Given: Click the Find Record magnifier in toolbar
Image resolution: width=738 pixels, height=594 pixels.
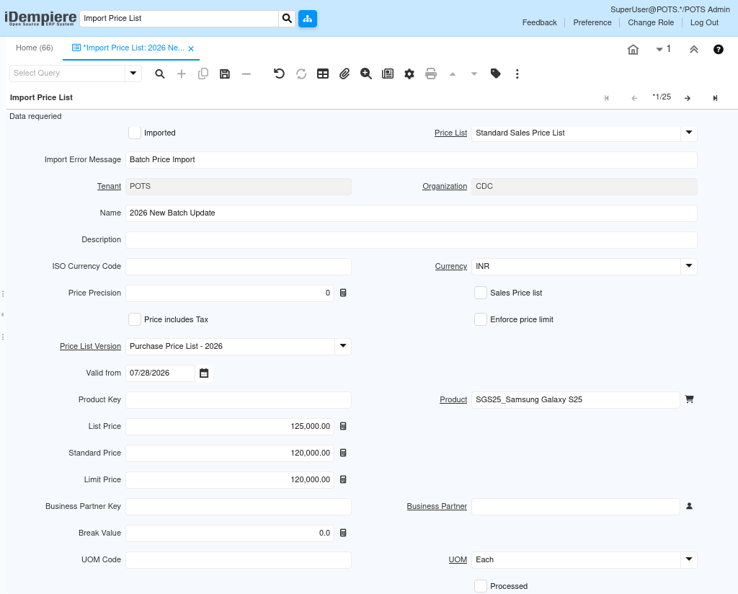Looking at the screenshot, I should 160,74.
